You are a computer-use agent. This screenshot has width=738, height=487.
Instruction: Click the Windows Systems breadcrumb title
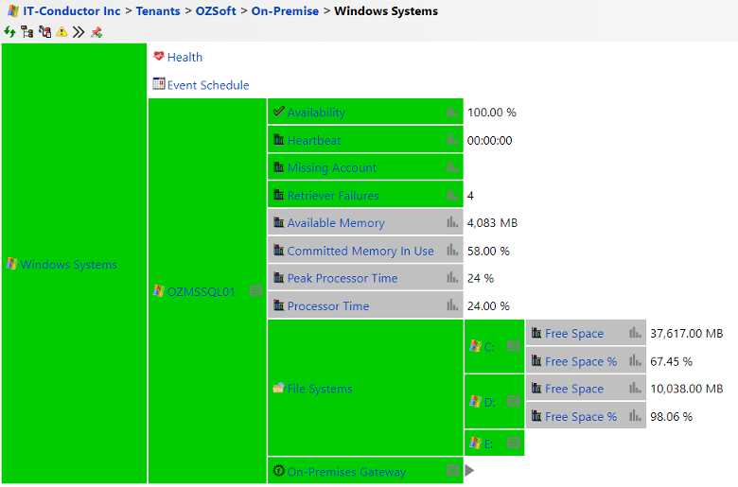coord(386,10)
